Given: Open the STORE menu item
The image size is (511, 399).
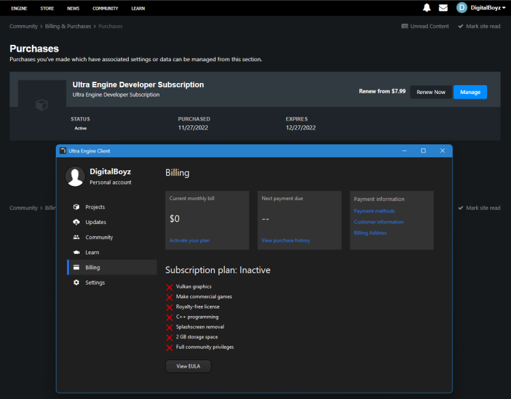Looking at the screenshot, I should coord(47,8).
